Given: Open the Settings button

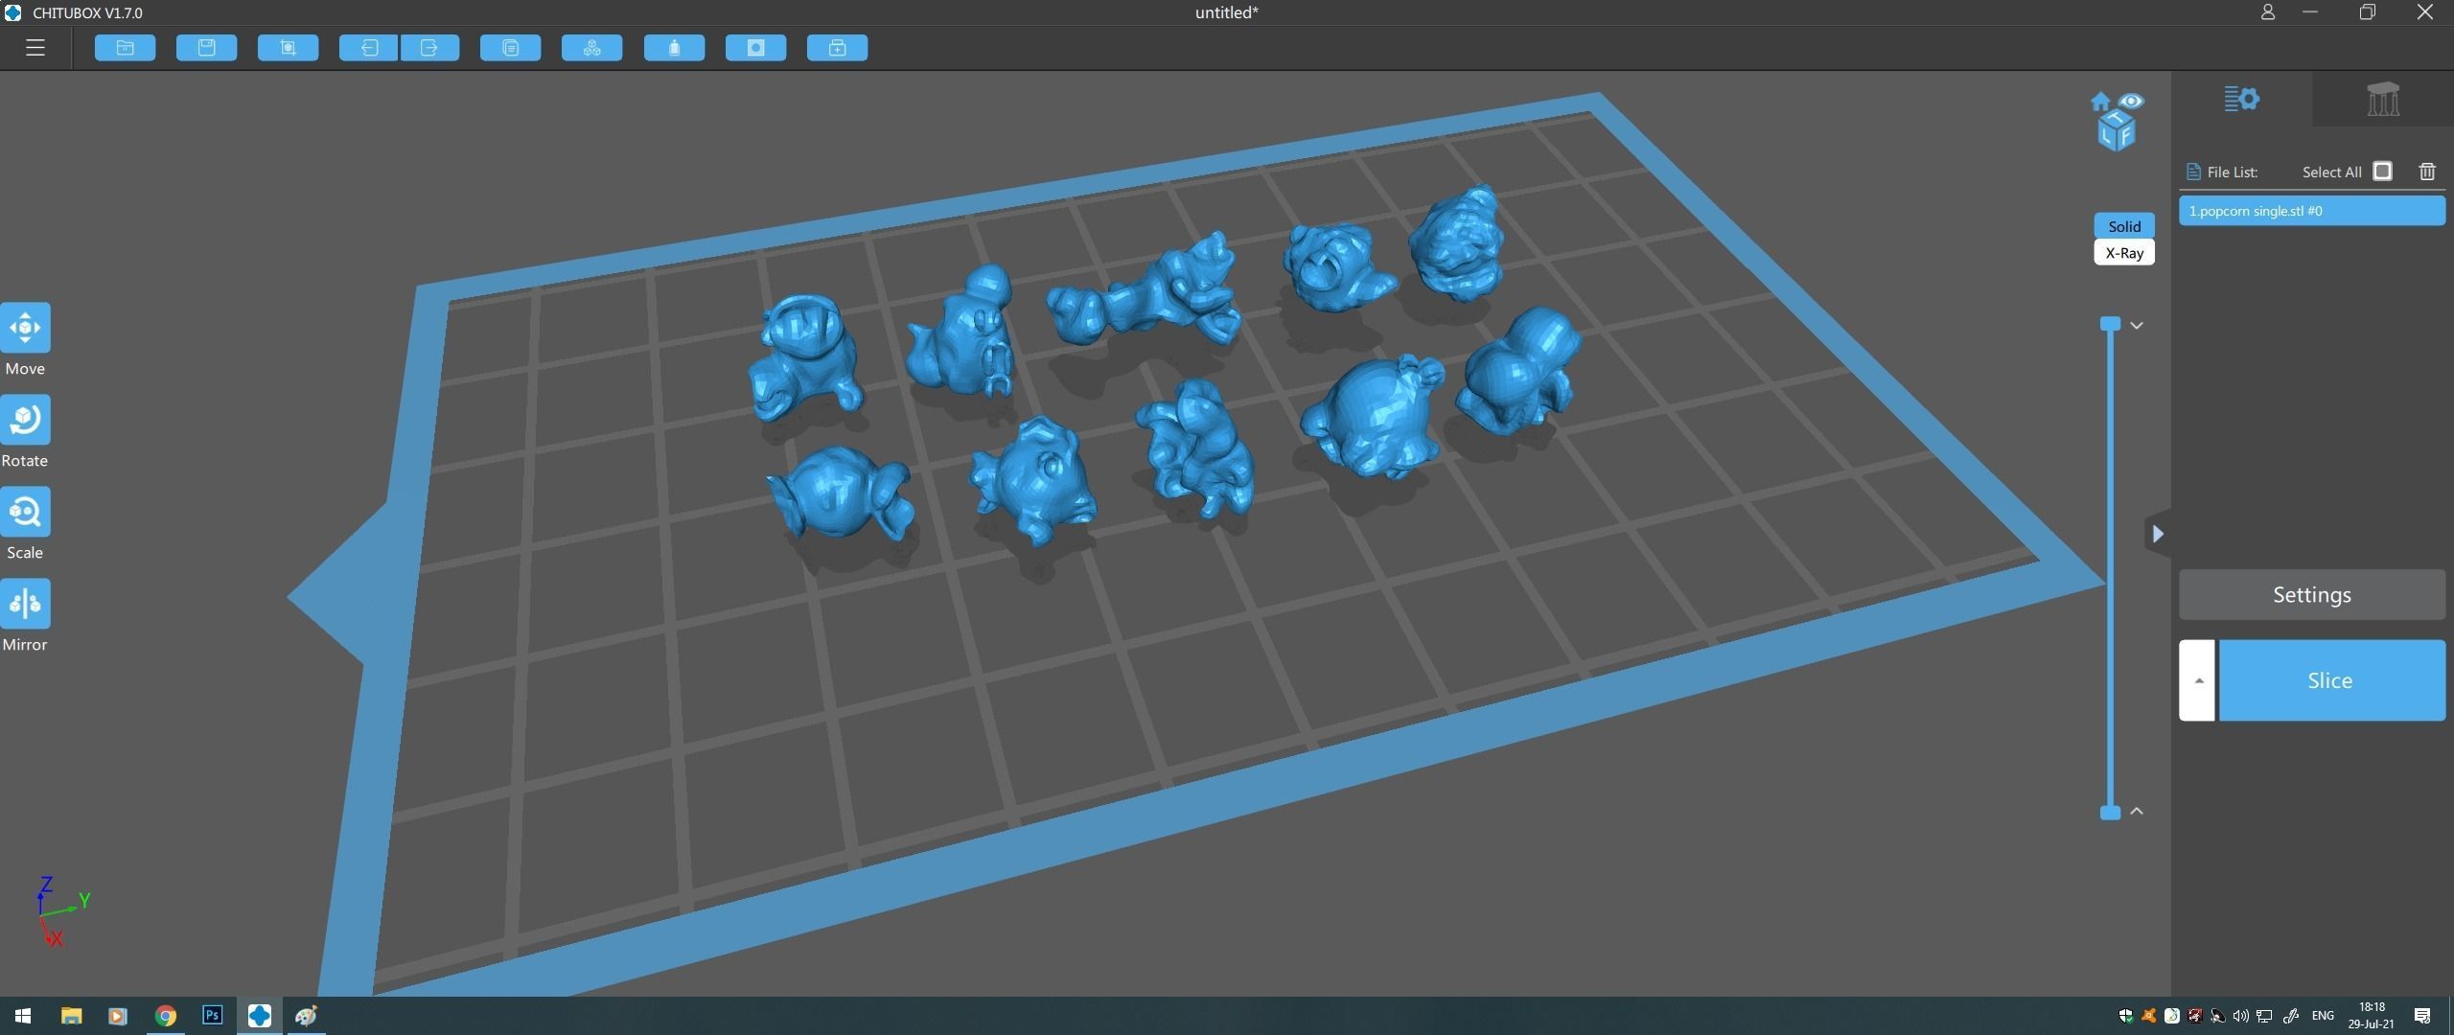Looking at the screenshot, I should coord(2312,595).
